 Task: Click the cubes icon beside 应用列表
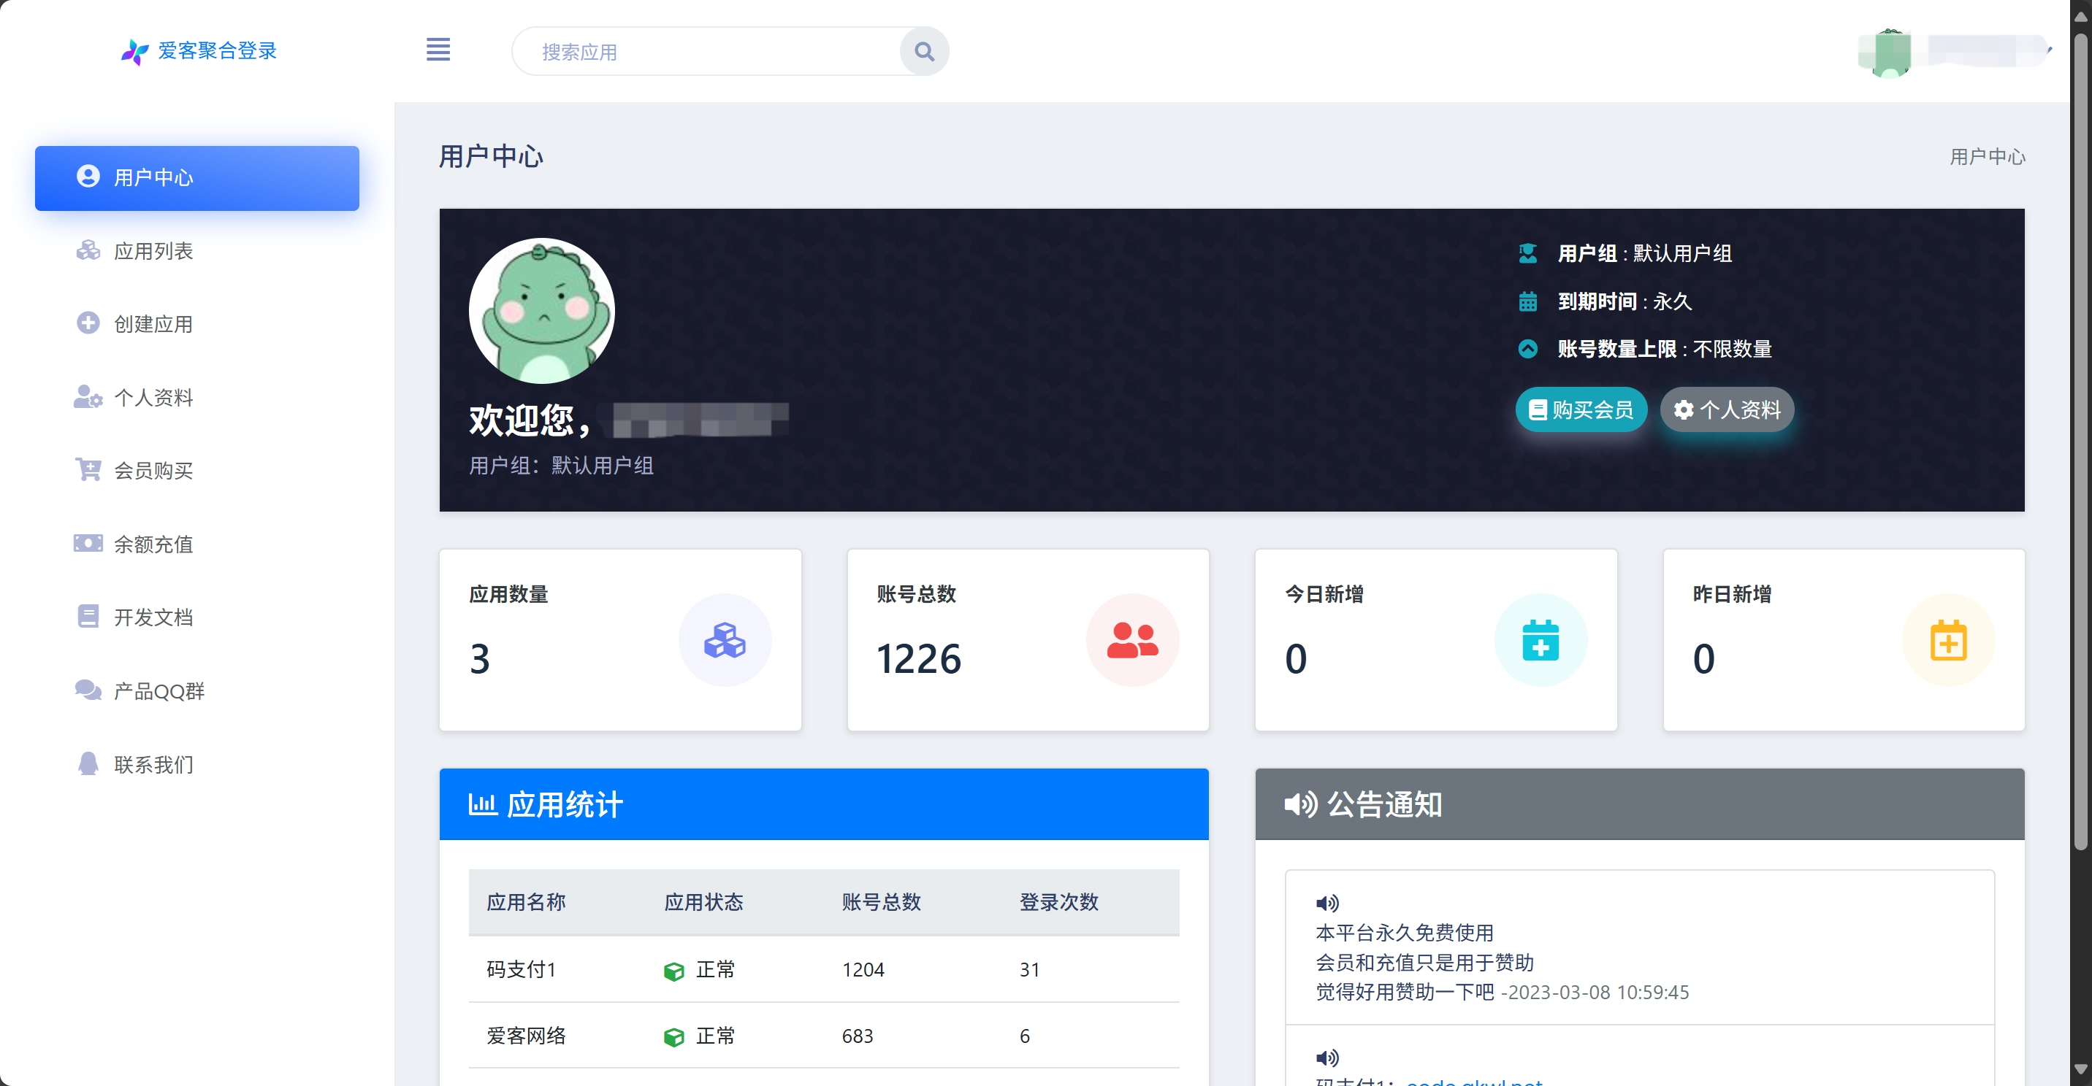[x=88, y=250]
